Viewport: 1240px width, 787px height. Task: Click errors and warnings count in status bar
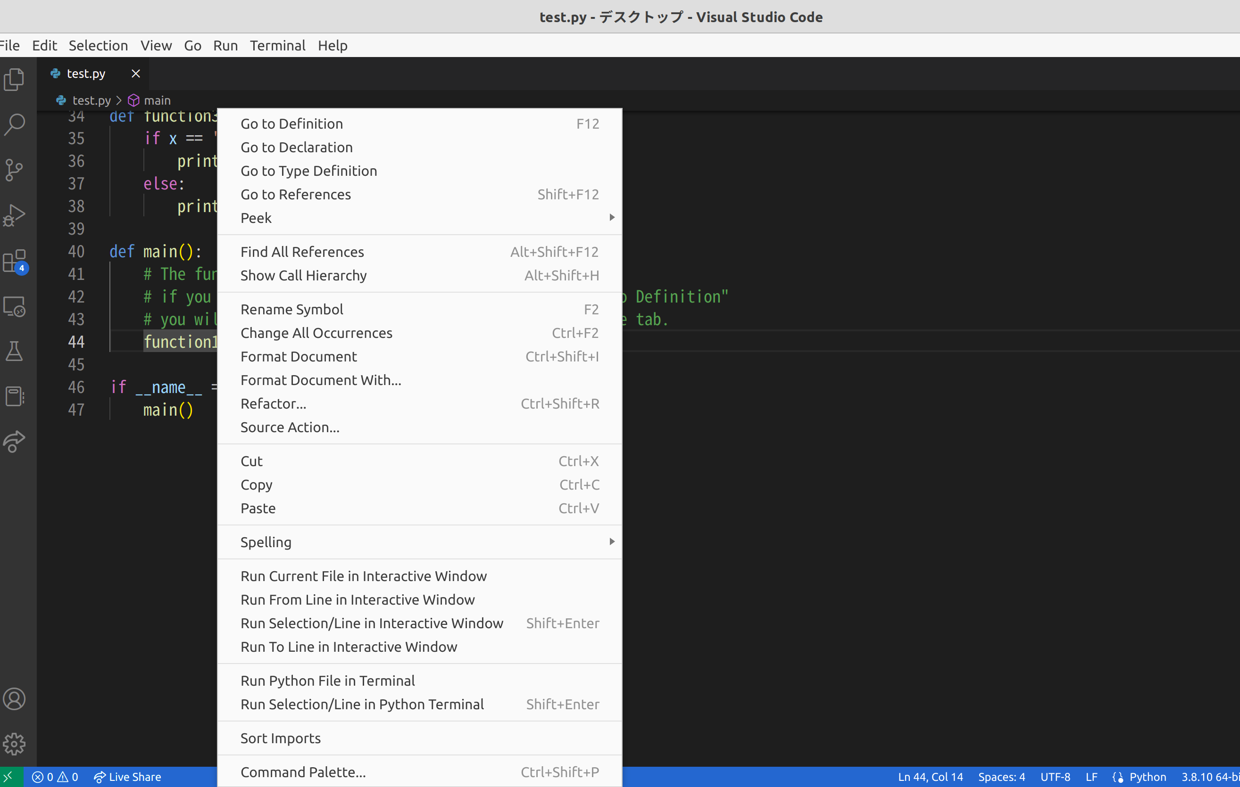[55, 777]
